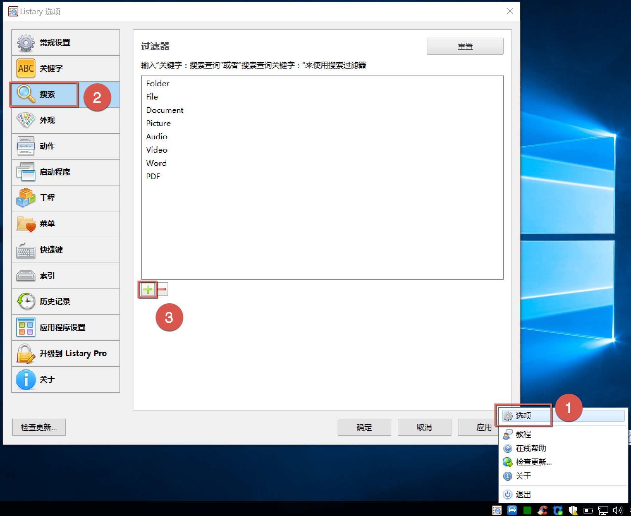This screenshot has height=516, width=631.
Task: Click the red-orange tray icon beside green square
Action: 542,510
